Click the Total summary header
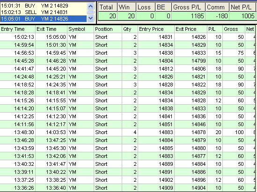 click(108, 7)
